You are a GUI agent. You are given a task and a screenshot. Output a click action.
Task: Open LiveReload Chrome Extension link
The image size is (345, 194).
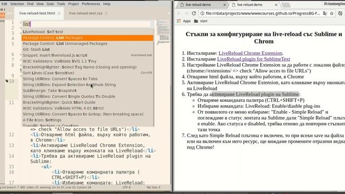[250, 53]
